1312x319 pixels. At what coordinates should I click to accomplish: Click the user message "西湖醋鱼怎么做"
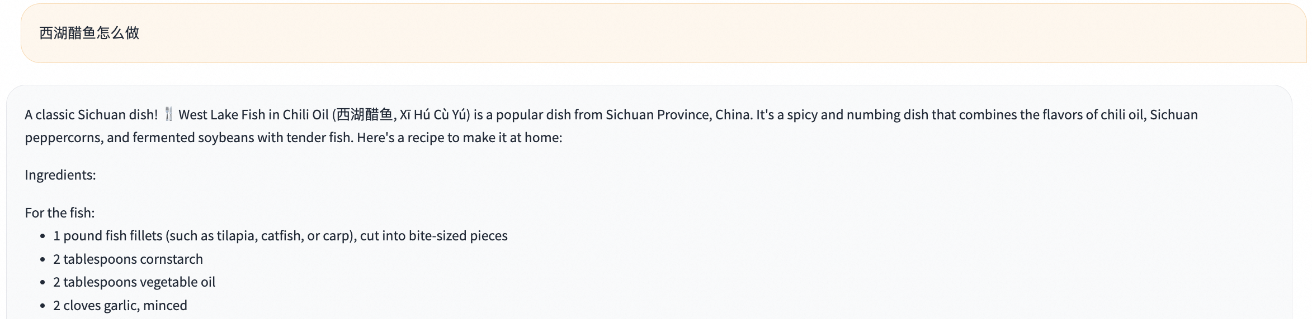[89, 33]
